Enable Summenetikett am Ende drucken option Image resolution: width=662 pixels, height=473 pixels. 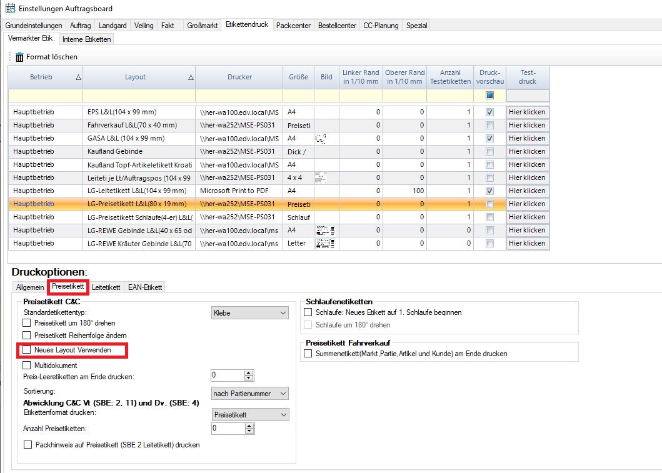[308, 354]
